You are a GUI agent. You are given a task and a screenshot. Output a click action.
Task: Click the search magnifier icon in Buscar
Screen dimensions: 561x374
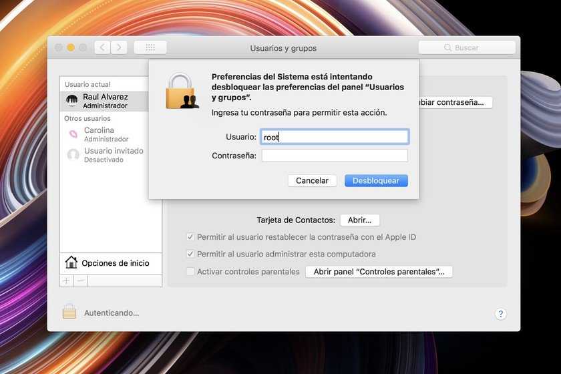(x=447, y=47)
